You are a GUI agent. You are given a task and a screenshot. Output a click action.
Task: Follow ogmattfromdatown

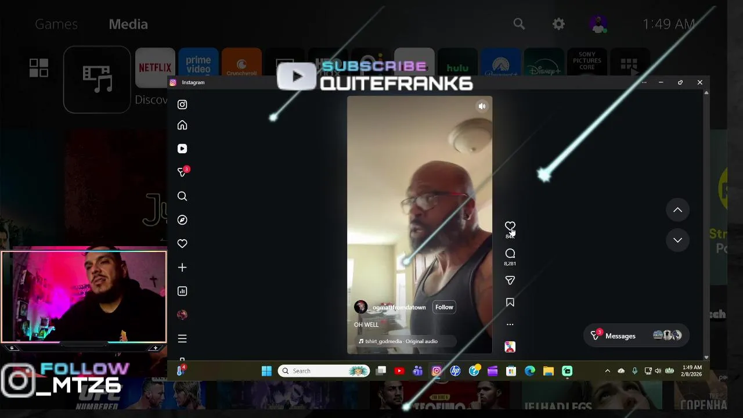pos(444,307)
